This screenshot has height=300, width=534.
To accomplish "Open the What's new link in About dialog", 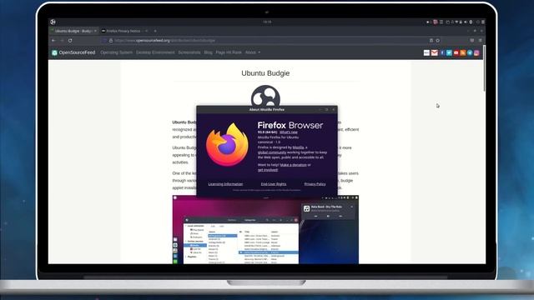I will click(289, 132).
